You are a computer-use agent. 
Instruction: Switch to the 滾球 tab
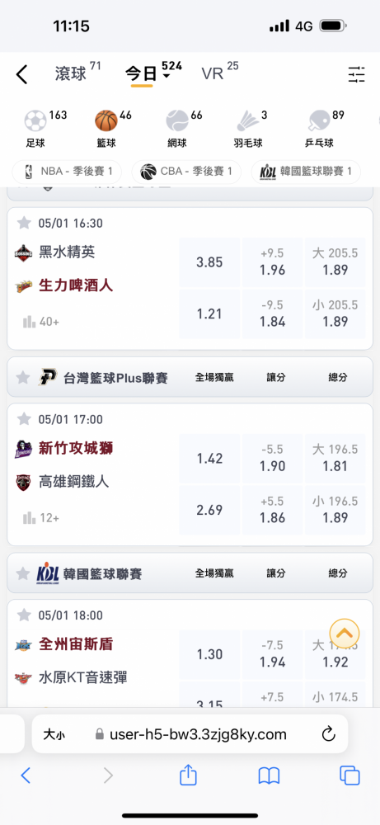tap(70, 73)
